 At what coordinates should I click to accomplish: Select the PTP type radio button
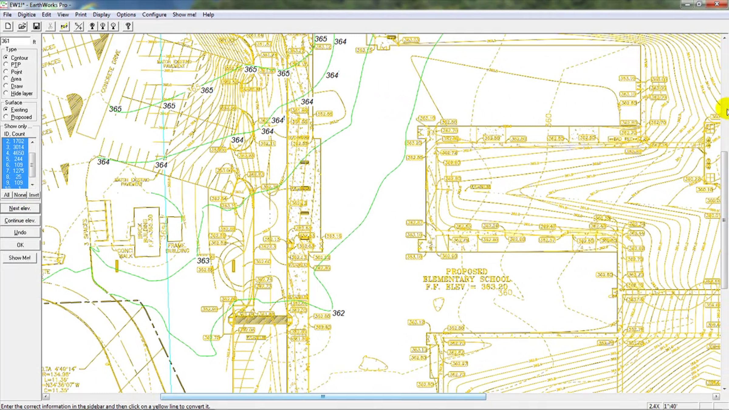(6, 64)
